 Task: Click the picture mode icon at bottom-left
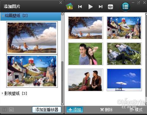tap(11, 110)
